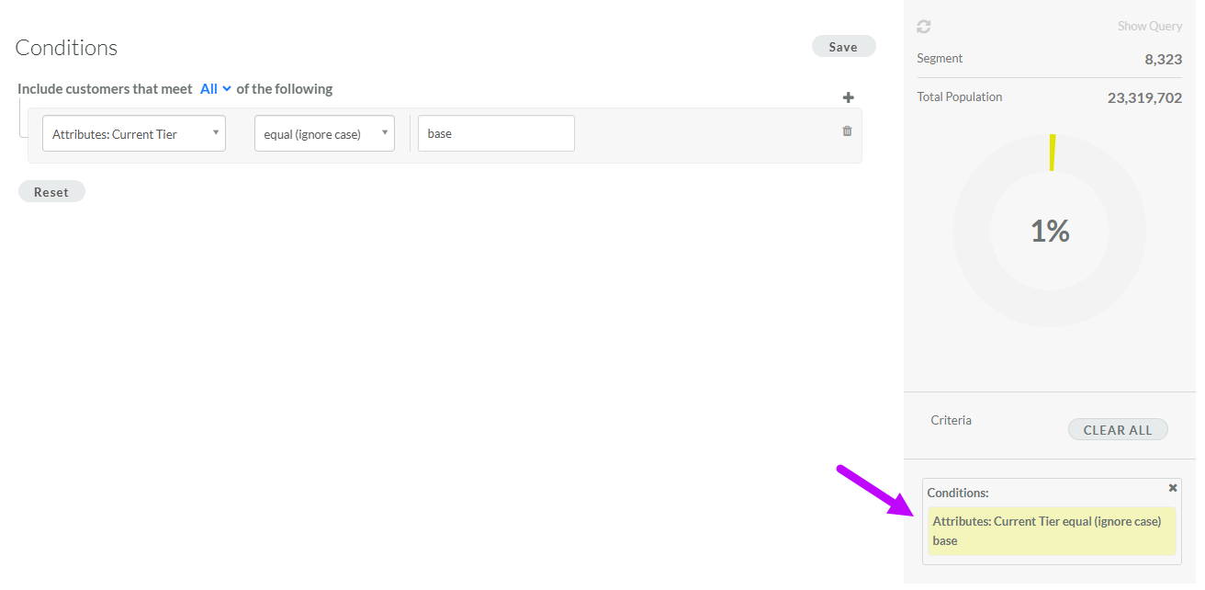Click the yellow Current Tier condition summary
The image size is (1205, 590).
point(1051,531)
